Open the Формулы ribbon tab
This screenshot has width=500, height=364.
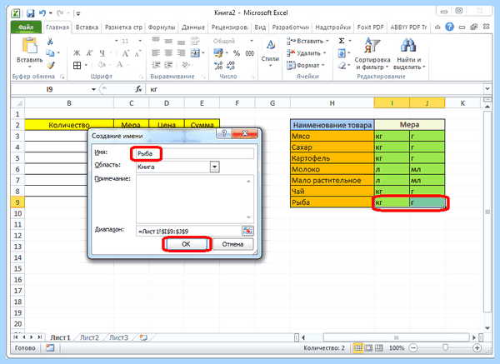162,27
